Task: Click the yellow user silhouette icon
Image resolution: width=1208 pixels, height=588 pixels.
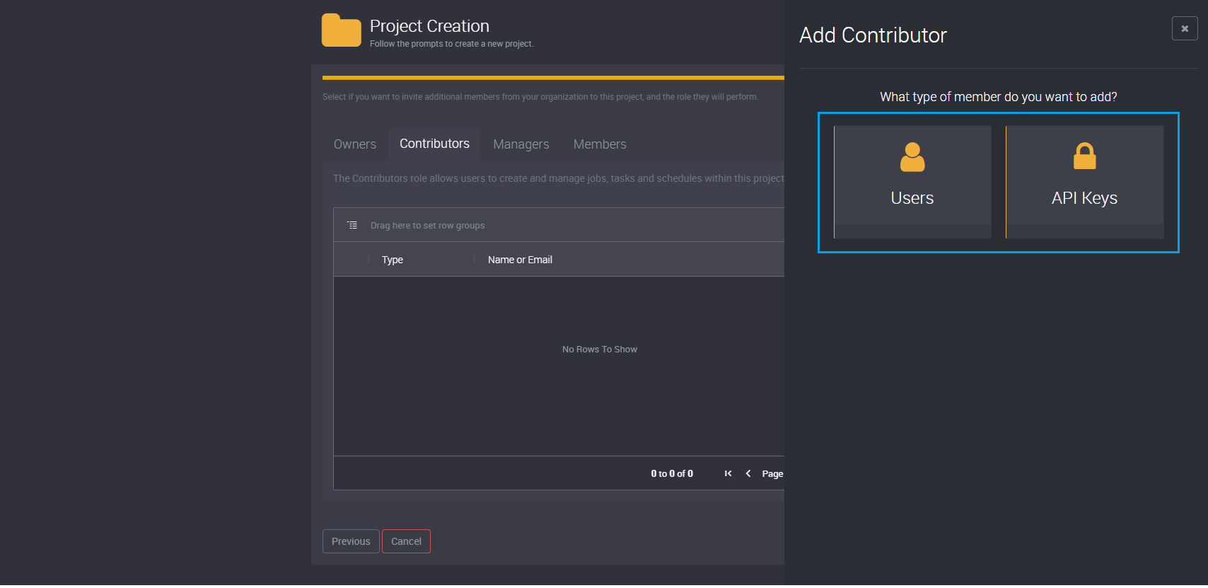Action: (912, 157)
